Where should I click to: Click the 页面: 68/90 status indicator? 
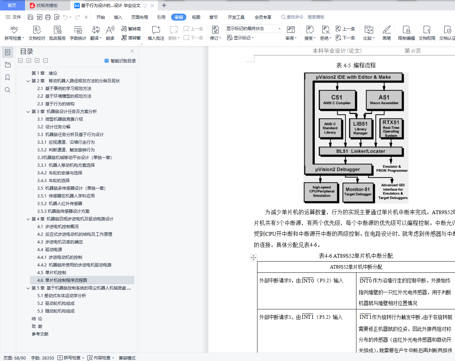[x=15, y=358]
